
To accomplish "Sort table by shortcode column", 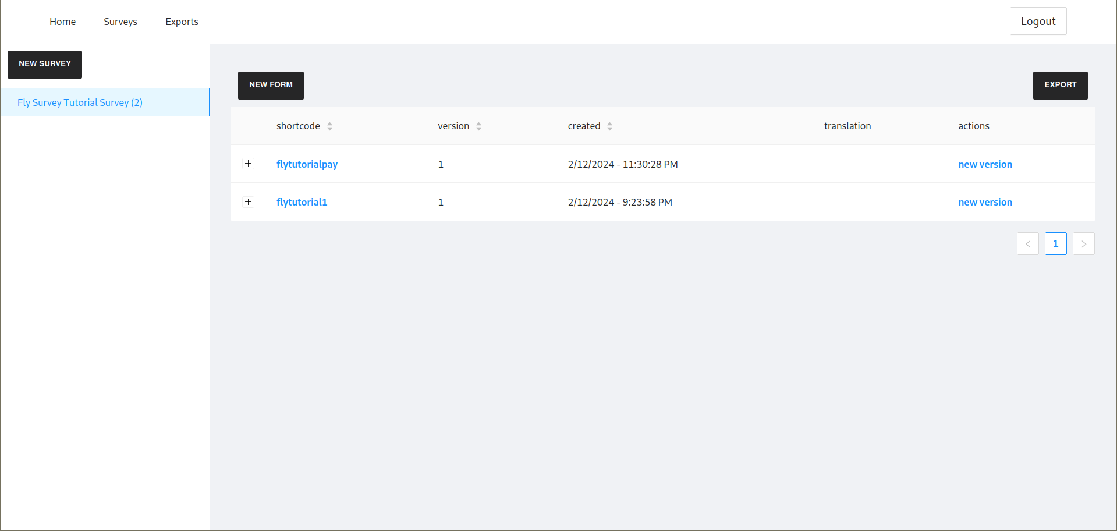I will pos(329,126).
